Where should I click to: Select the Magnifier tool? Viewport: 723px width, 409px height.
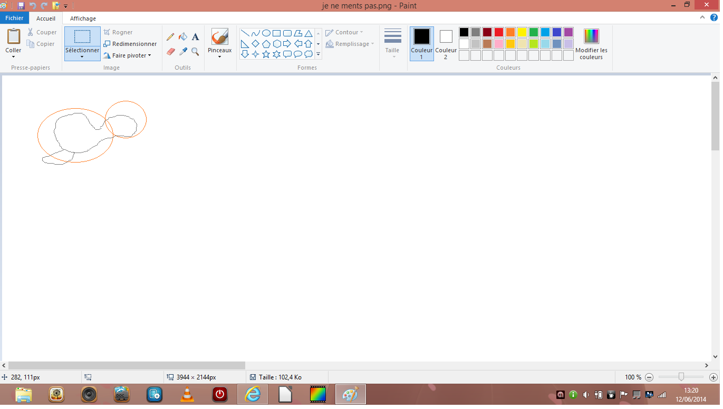tap(195, 51)
